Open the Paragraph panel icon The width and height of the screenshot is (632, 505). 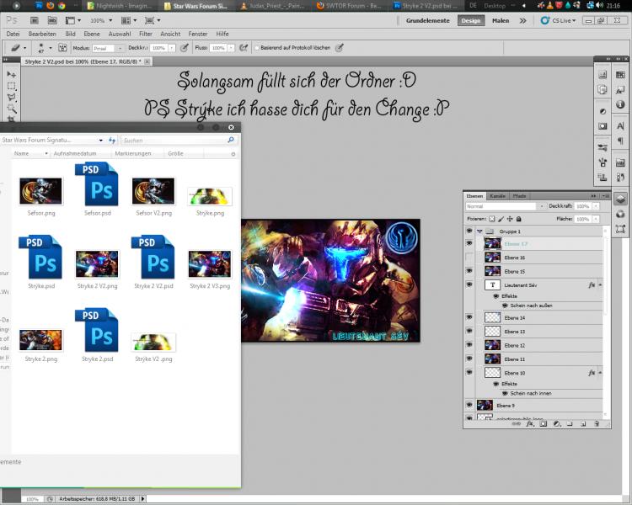621,141
